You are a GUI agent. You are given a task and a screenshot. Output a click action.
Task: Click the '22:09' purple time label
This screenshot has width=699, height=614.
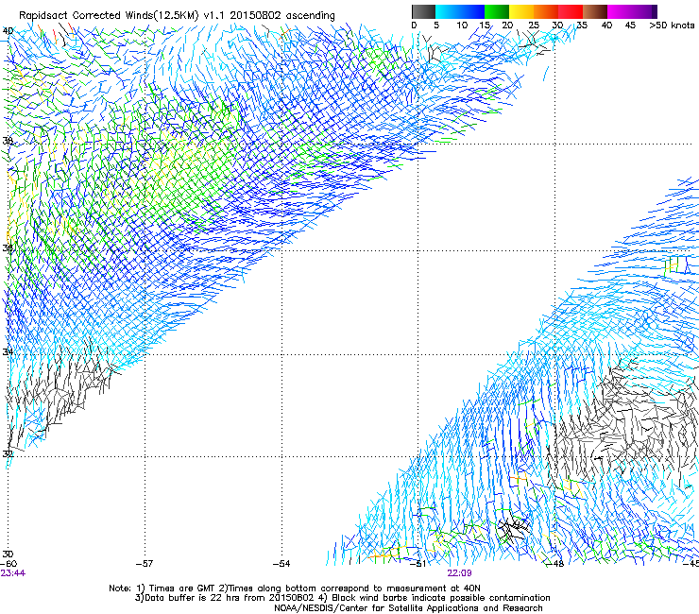pyautogui.click(x=460, y=573)
